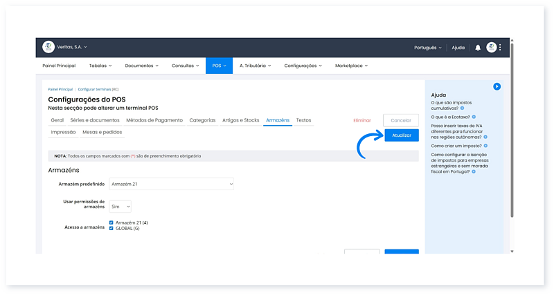Open info icon for Ecotaxa question
The width and height of the screenshot is (554, 295).
(x=474, y=117)
